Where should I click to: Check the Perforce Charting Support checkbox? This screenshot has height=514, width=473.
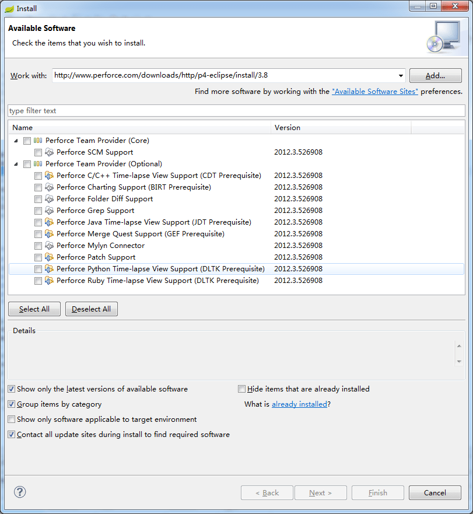click(38, 187)
